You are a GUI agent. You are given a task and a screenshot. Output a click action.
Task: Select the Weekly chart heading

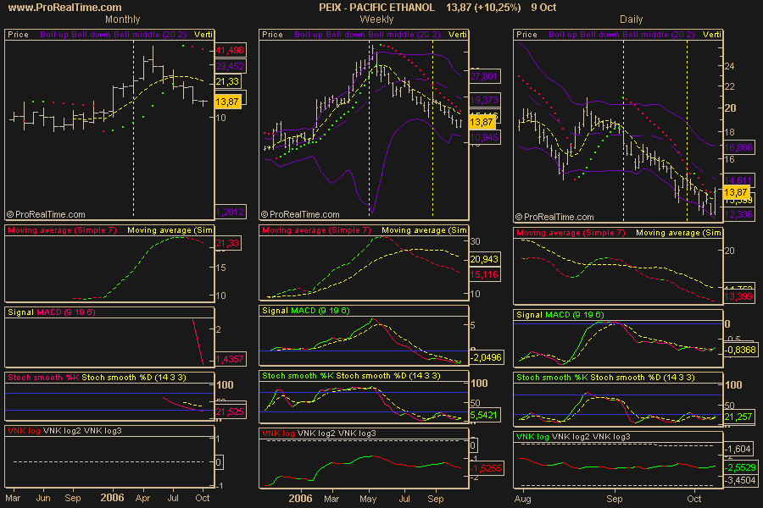coord(376,19)
